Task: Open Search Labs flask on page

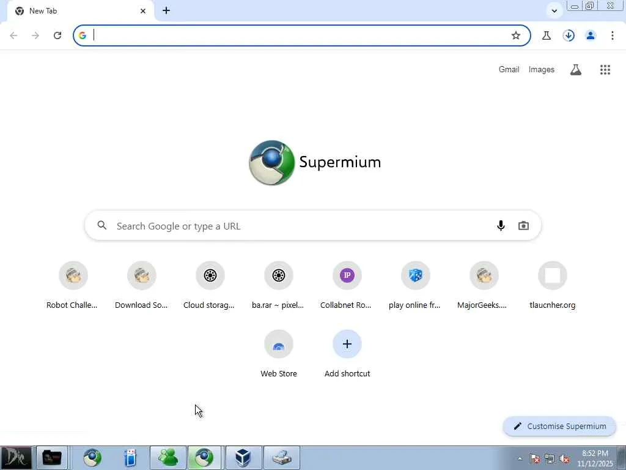Action: (x=576, y=70)
